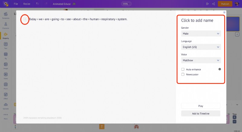
Task: Select the scene thumbnail behind the dialog
Action: [x=233, y=24]
